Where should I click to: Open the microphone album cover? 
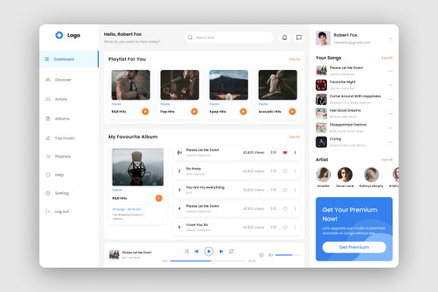click(x=138, y=167)
